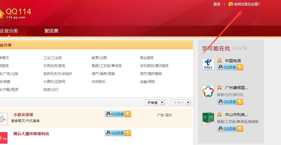This screenshot has height=145, width=281.
Task: Click the 114.qq.com text under logo
Action: coord(16,17)
